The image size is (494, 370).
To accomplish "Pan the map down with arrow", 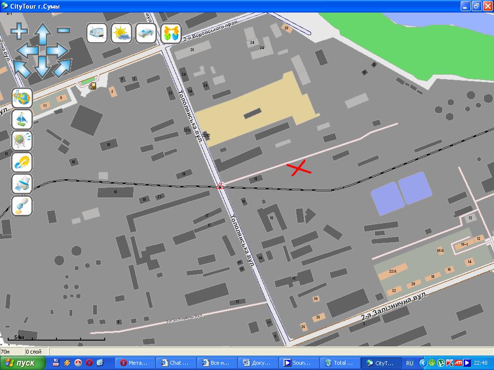I will click(x=42, y=67).
